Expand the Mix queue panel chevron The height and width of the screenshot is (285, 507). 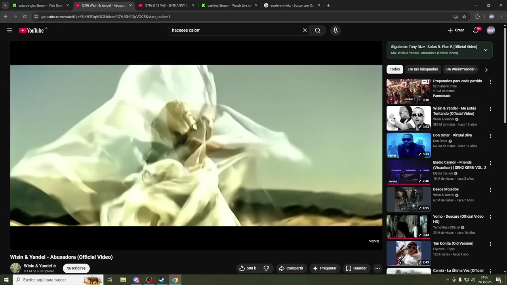(486, 50)
